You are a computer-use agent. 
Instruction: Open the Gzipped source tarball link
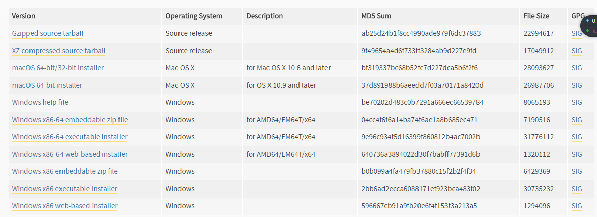coord(47,33)
